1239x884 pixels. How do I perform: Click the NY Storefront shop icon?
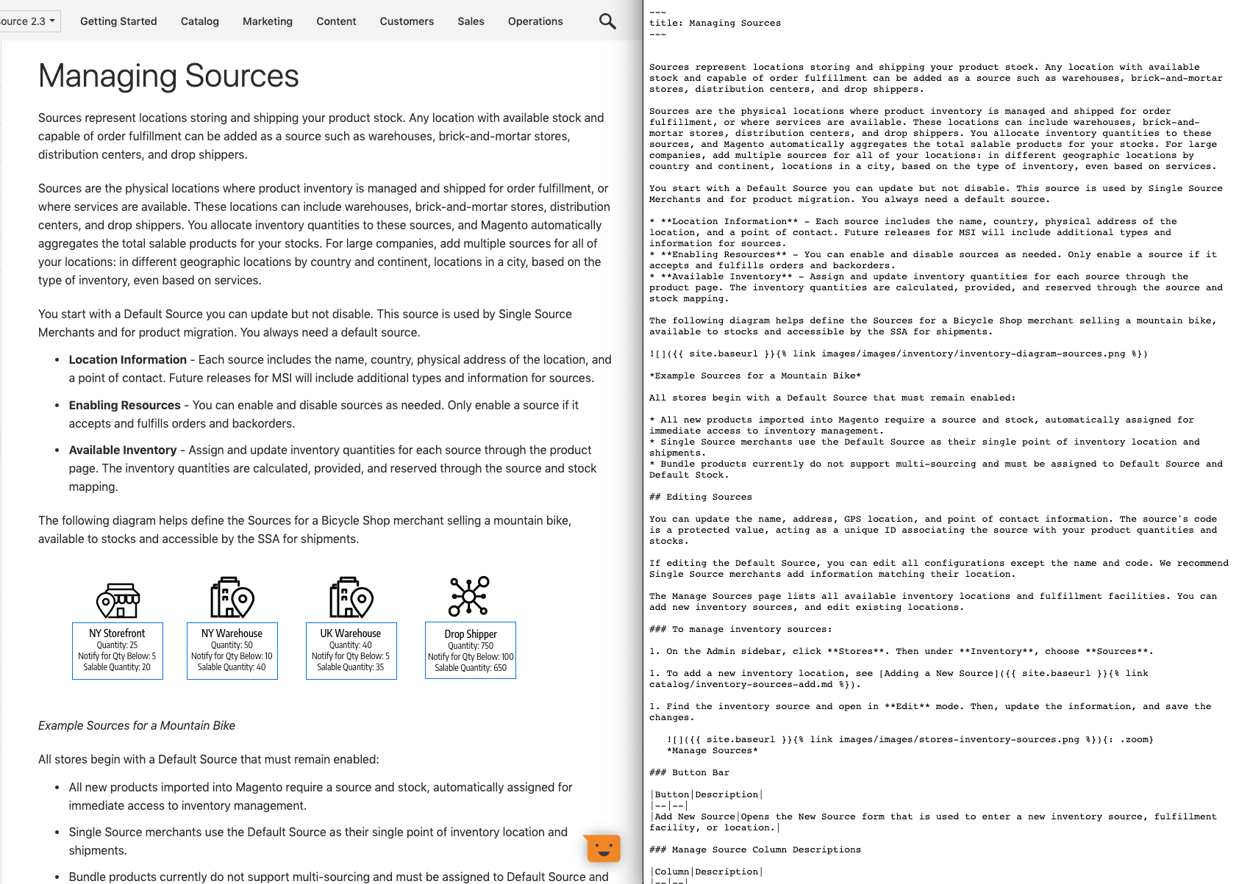pyautogui.click(x=118, y=600)
